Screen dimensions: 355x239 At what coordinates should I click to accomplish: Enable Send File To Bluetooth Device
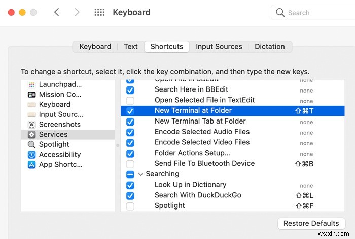click(130, 164)
